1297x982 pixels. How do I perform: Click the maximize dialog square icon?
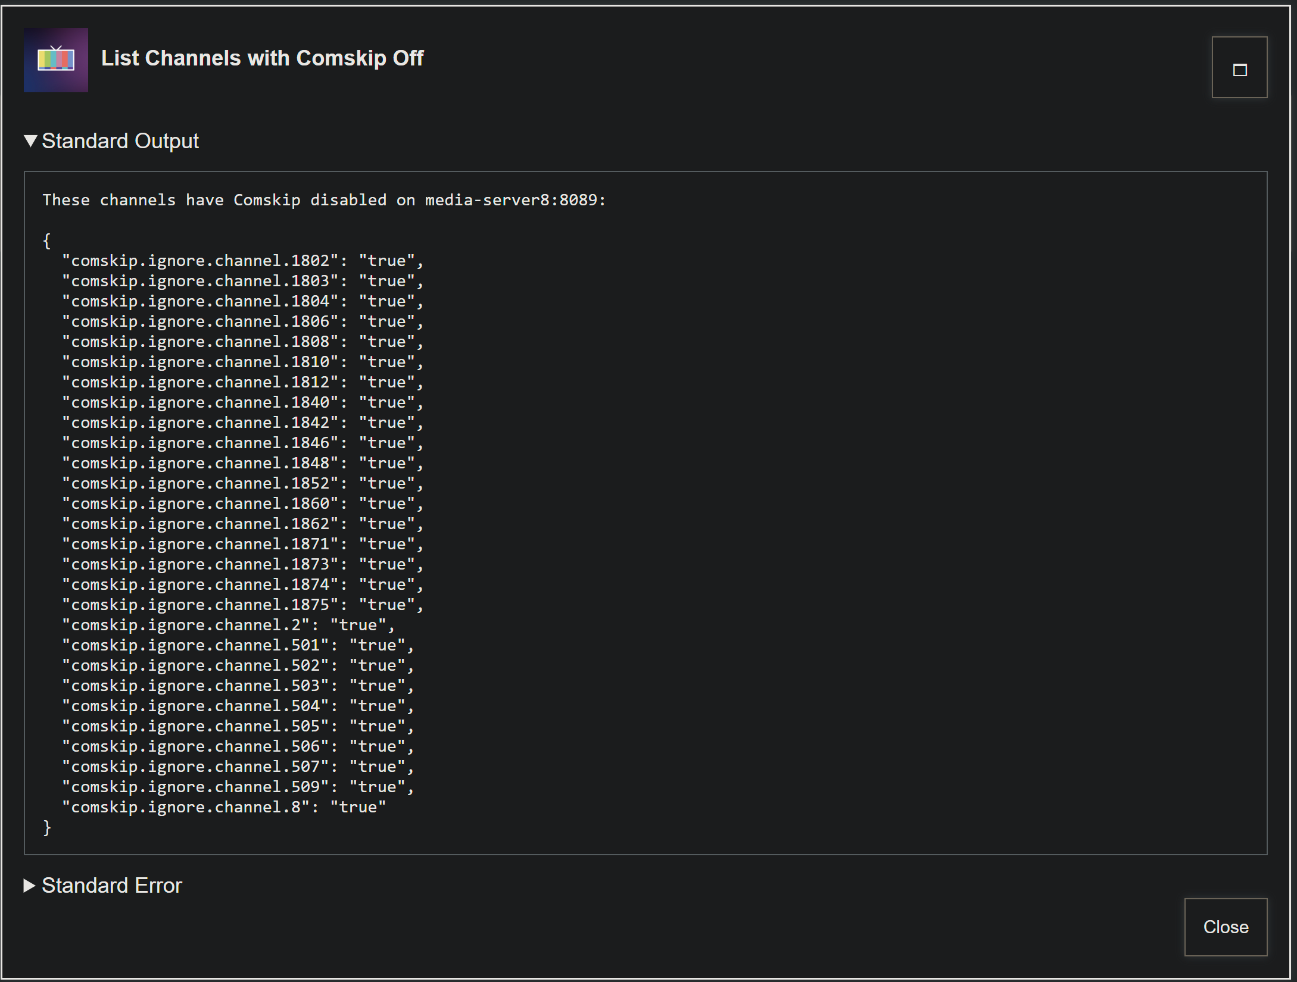pos(1239,68)
